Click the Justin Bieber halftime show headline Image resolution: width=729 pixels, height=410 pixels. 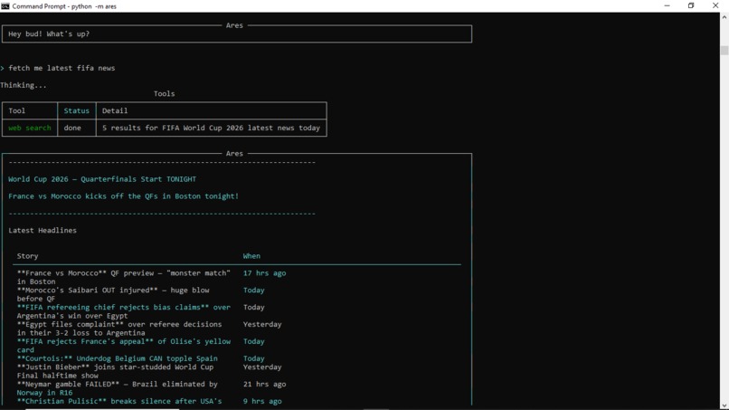point(115,371)
